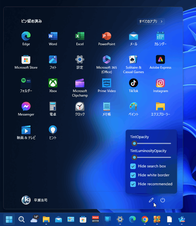This screenshot has height=226, width=196.
Task: Open the Edge browser from pinned apps
Action: tap(26, 38)
